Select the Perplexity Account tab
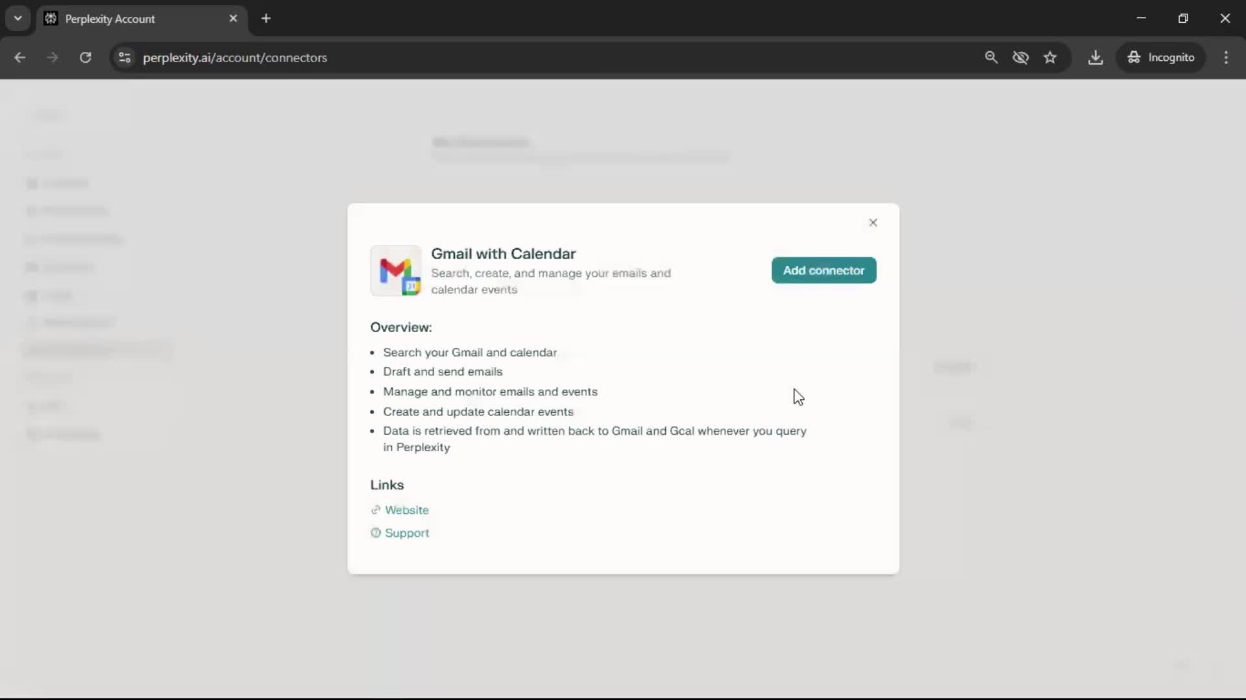 click(x=130, y=19)
